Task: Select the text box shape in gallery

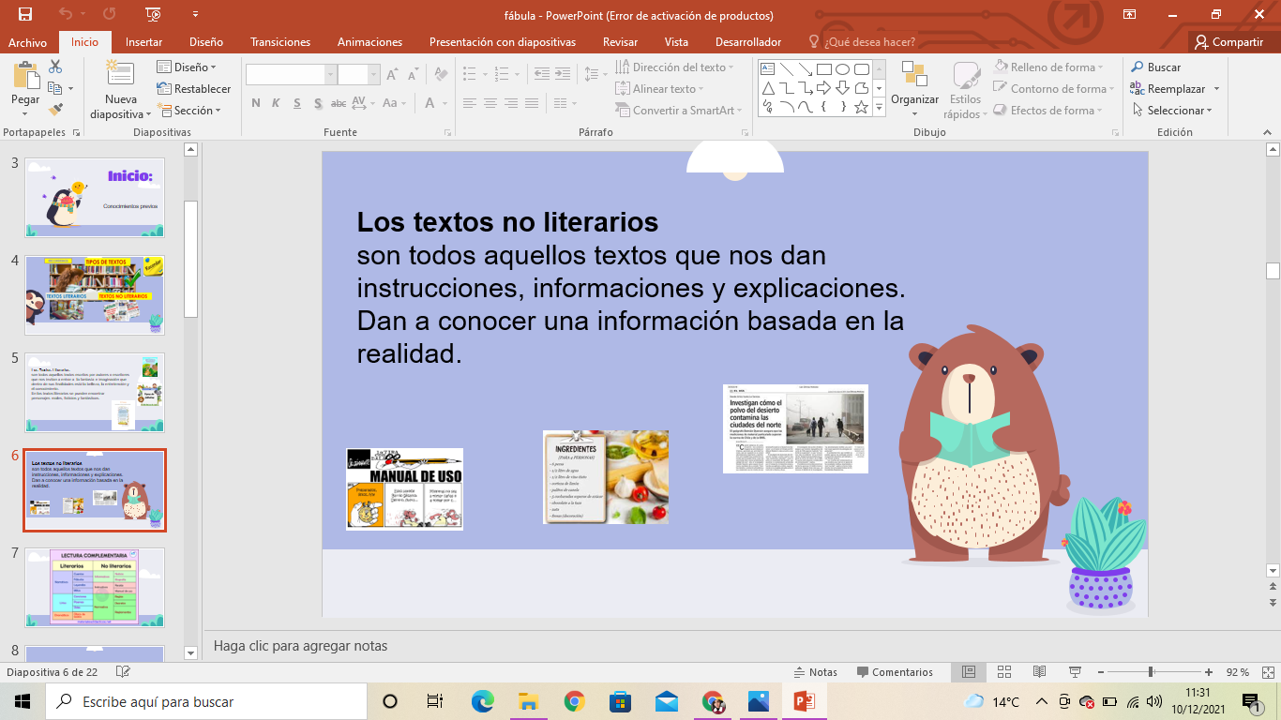Action: tap(767, 68)
